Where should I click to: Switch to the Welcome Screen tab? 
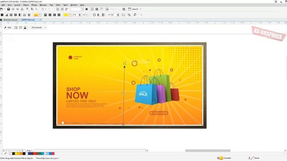pyautogui.click(x=10, y=20)
